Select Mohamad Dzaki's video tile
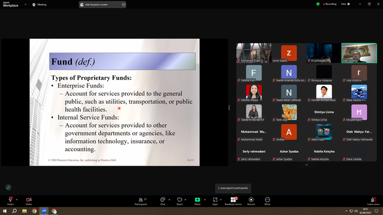The image size is (383, 215). [x=254, y=53]
